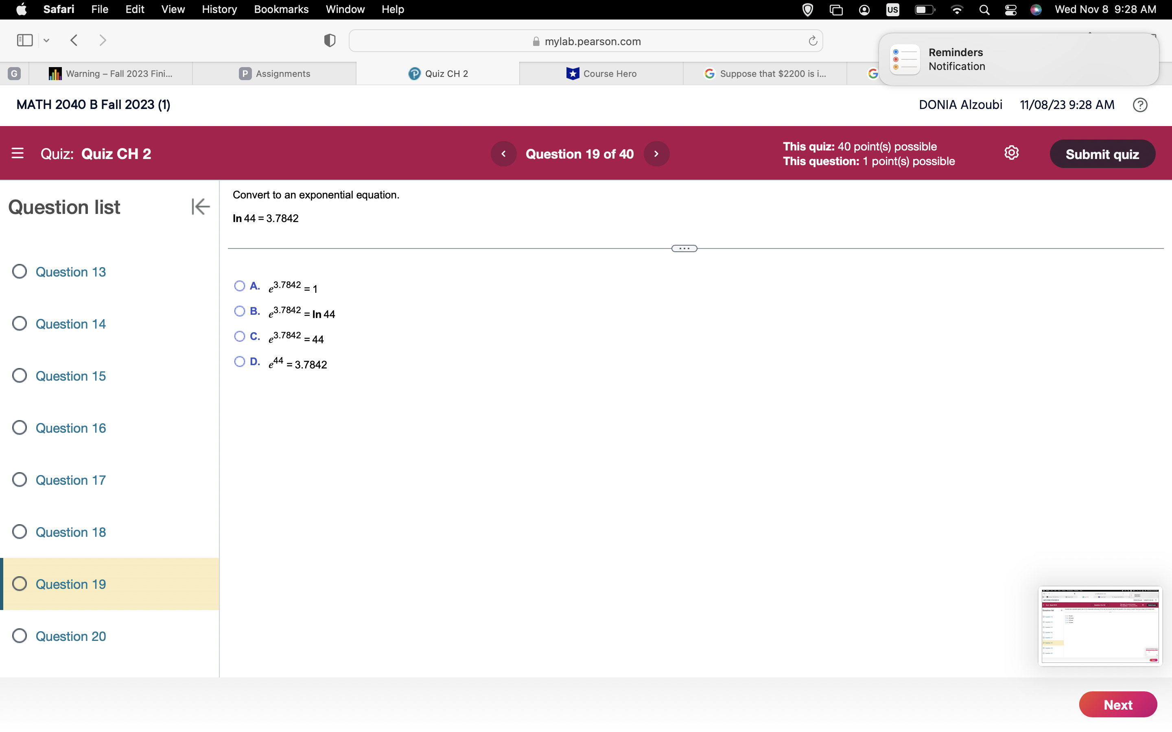Open Spotlight search from menu bar
This screenshot has height=732, width=1172.
(984, 9)
